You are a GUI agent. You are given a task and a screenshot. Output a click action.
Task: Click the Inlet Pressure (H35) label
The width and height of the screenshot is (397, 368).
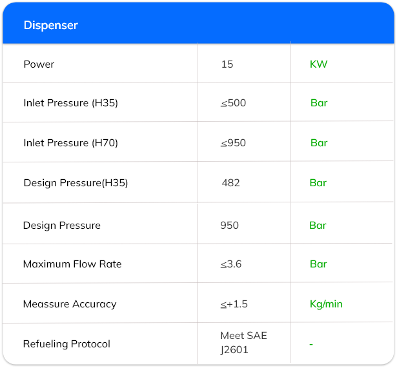tap(70, 103)
